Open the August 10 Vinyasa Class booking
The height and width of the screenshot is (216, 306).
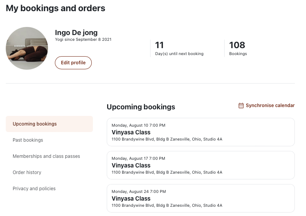click(x=201, y=132)
